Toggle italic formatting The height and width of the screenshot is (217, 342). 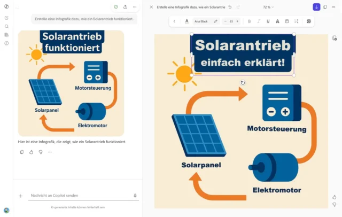click(259, 21)
